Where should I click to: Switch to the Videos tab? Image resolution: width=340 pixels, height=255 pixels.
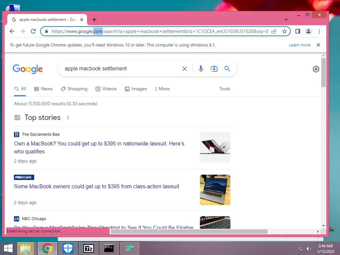[106, 89]
